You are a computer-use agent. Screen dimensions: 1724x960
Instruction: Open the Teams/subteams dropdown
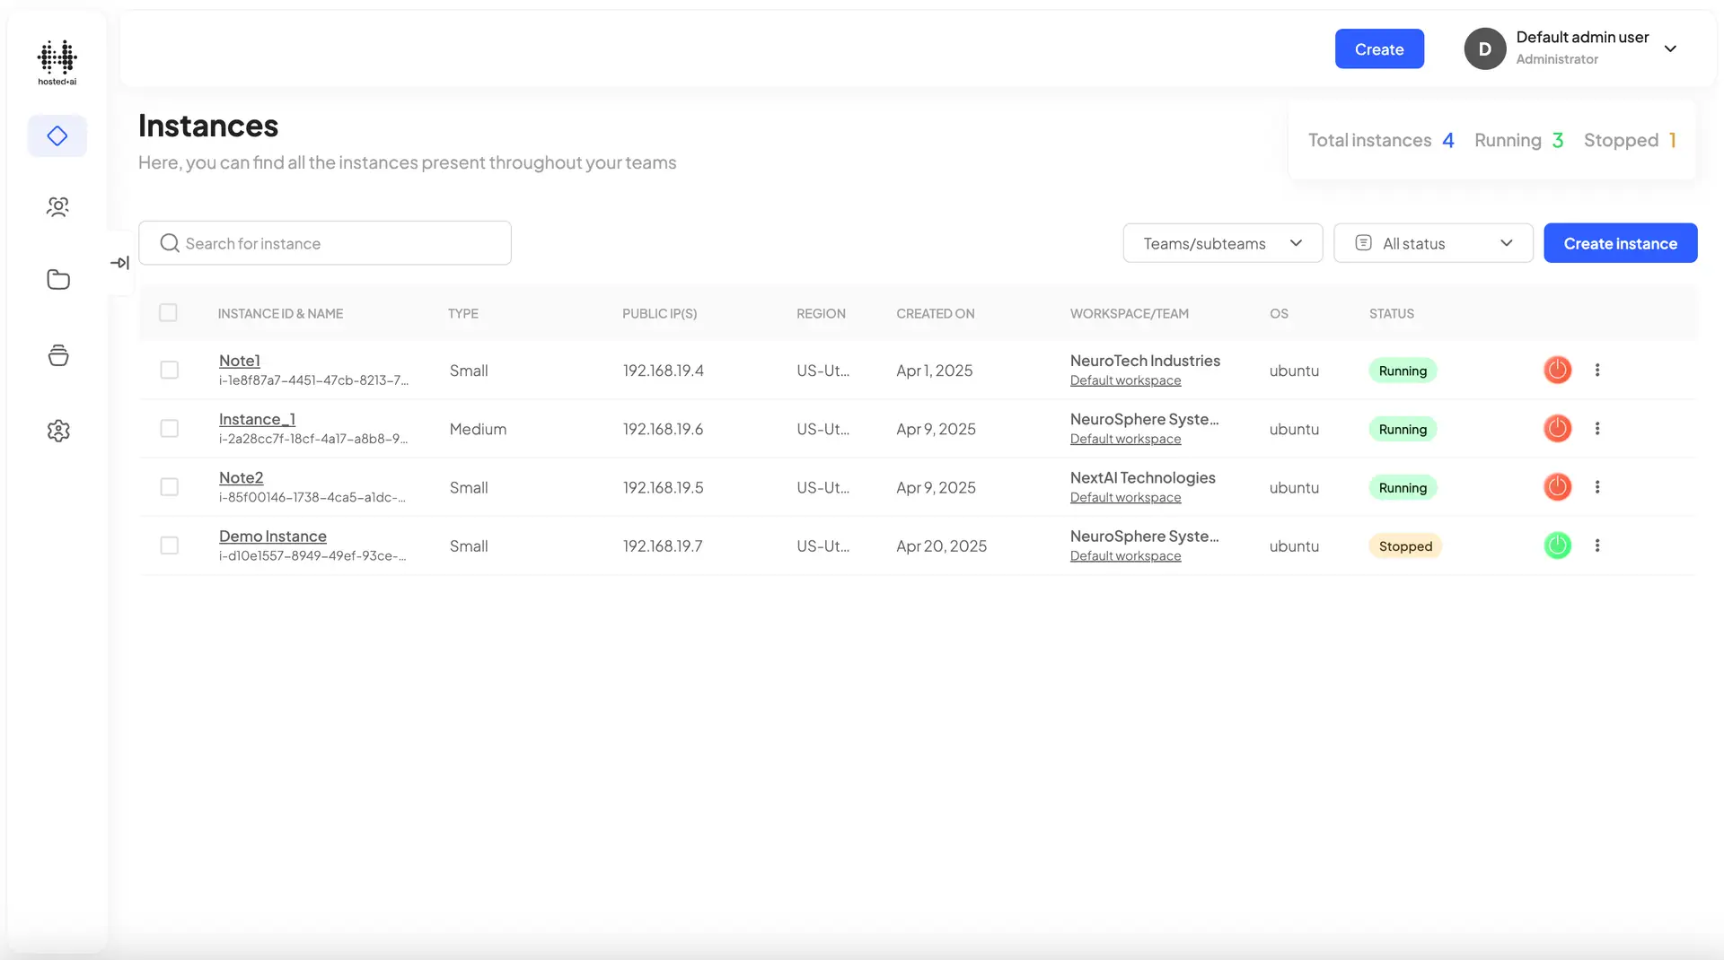1222,243
